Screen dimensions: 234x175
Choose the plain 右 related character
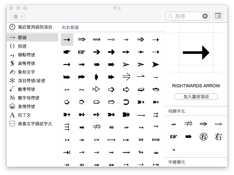point(218,137)
